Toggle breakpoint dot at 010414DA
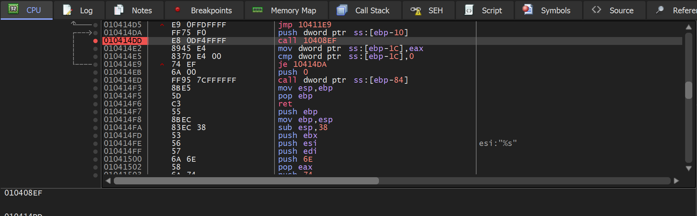Image resolution: width=697 pixels, height=216 pixels. (x=95, y=33)
